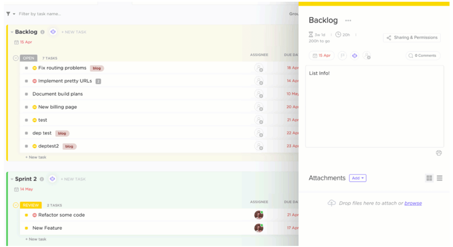Click the purple automation icon in panel
453x247 pixels.
pos(354,55)
